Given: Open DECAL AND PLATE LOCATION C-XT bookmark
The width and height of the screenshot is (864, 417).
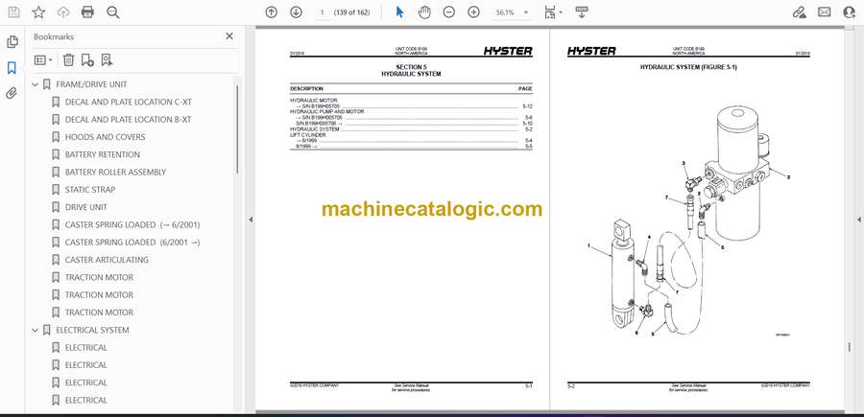Looking at the screenshot, I should (129, 102).
